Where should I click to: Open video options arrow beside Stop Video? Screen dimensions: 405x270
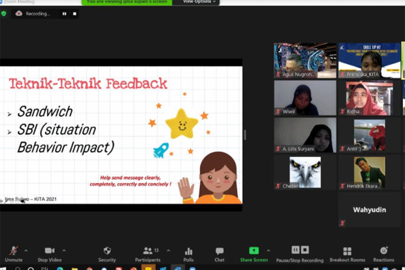[64, 250]
